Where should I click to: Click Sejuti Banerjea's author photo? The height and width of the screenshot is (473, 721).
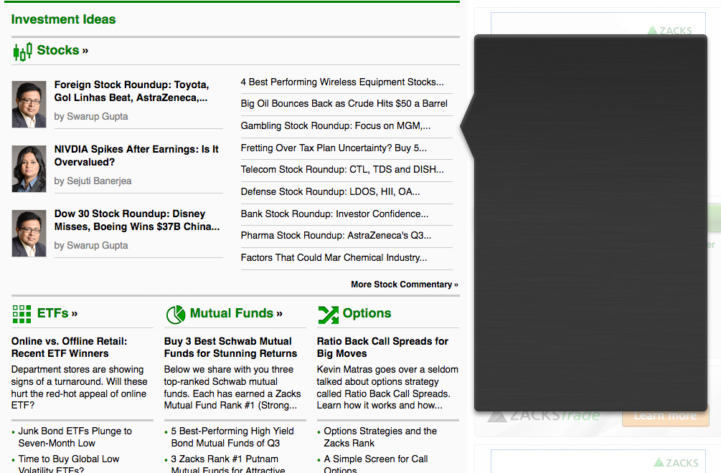tap(29, 168)
